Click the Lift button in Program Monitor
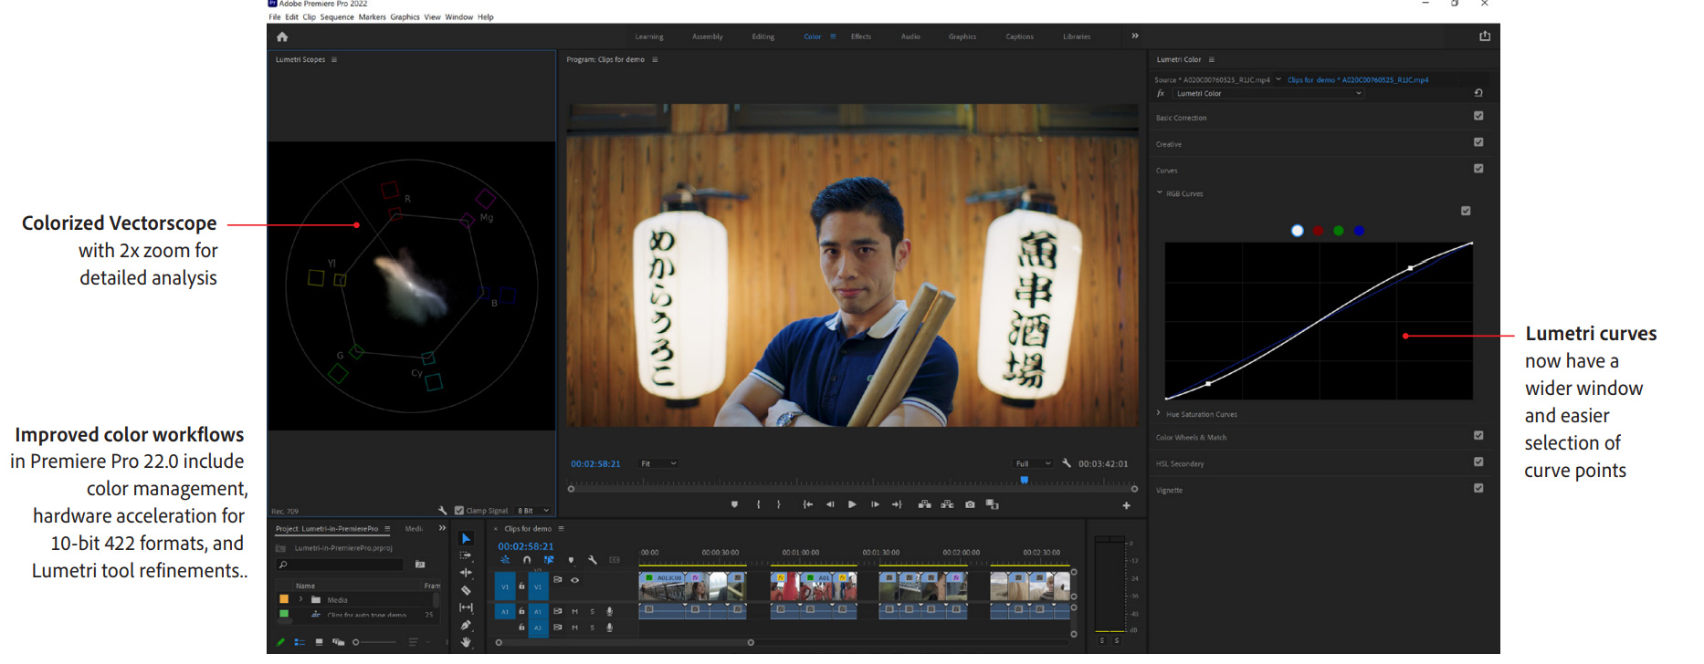Image resolution: width=1704 pixels, height=664 pixels. [924, 504]
